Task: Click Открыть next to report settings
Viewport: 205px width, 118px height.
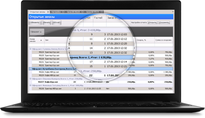Action: [153, 22]
